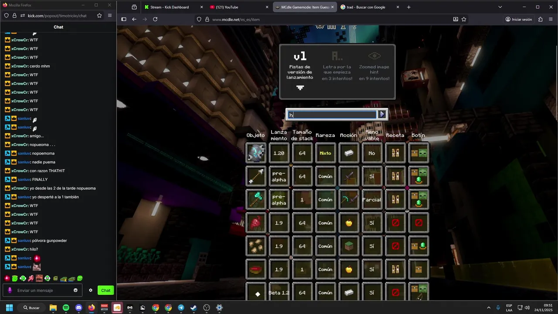
Task: Open chat settings gear icon
Action: pos(91,290)
